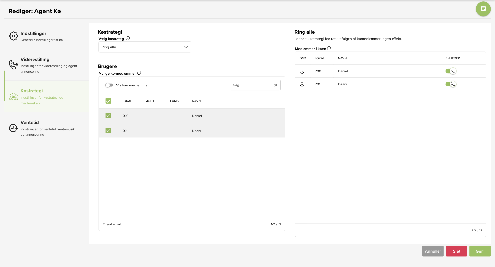This screenshot has height=267, width=495.
Task: Click Daniel in Medlemmer i køen list
Action: click(x=343, y=71)
